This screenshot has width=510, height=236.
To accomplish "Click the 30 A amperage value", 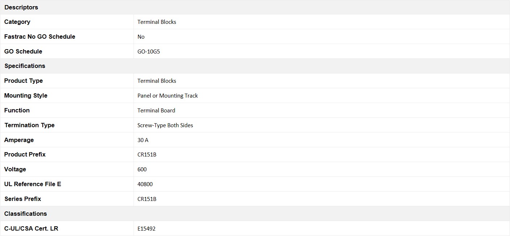I will (x=143, y=140).
